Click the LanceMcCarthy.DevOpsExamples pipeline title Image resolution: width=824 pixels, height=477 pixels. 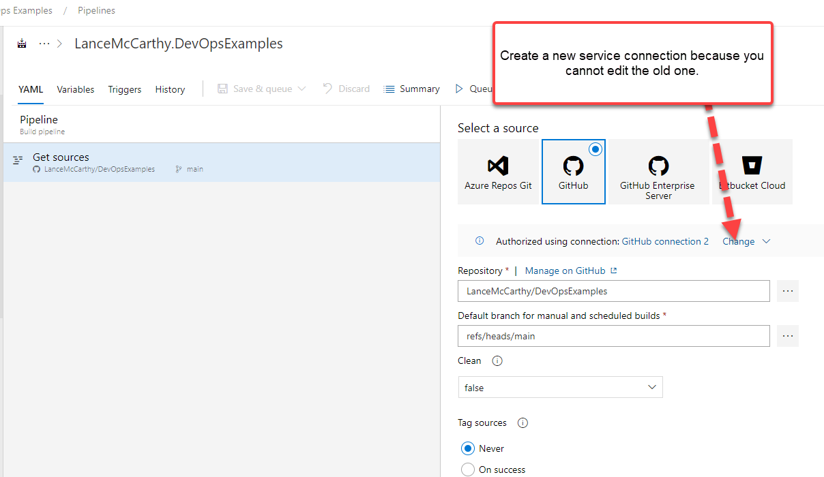[x=179, y=44]
